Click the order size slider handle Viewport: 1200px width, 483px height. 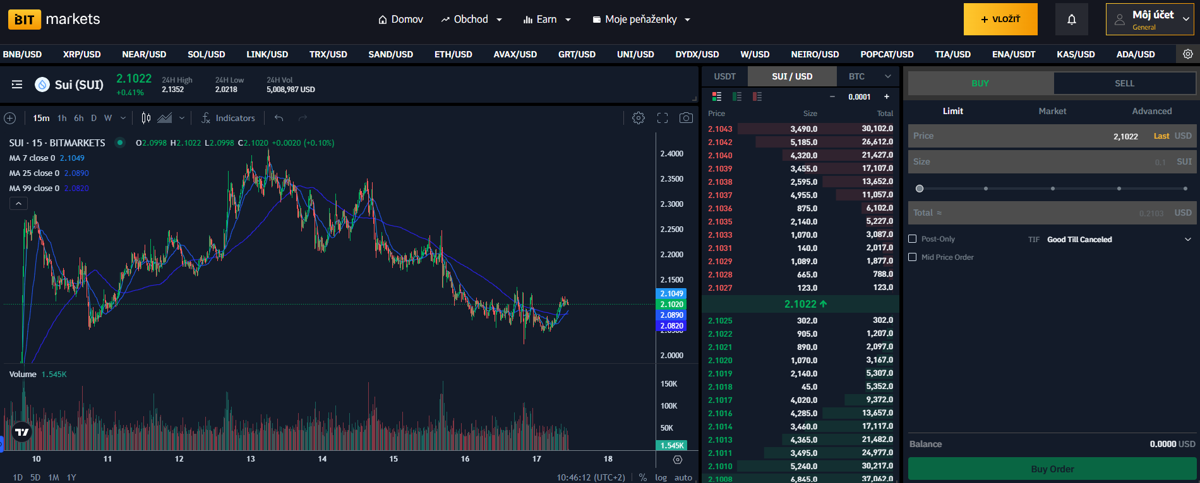tap(920, 189)
